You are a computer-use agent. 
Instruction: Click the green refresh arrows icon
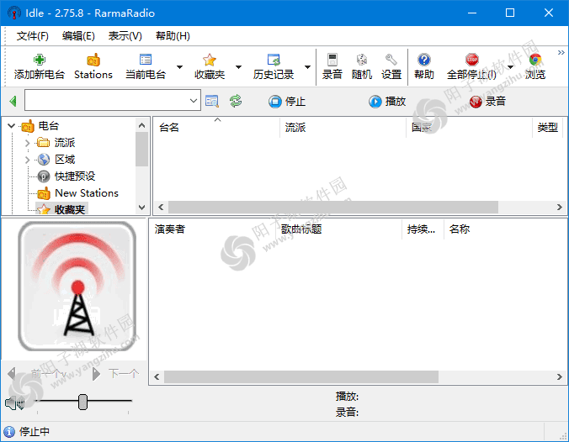pos(236,101)
